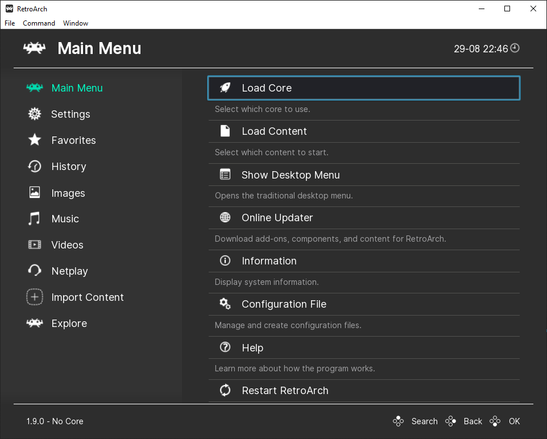
Task: Click the gear icon for Settings
Action: tap(35, 114)
